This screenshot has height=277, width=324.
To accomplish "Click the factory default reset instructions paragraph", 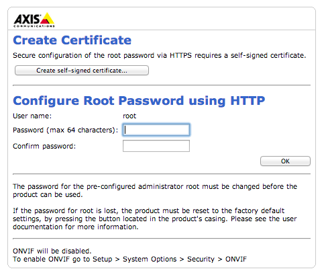I will pos(155,219).
